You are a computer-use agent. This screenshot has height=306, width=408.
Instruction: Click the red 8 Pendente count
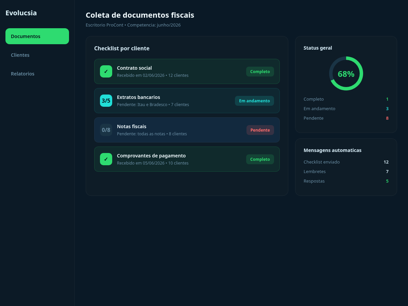[x=387, y=118]
